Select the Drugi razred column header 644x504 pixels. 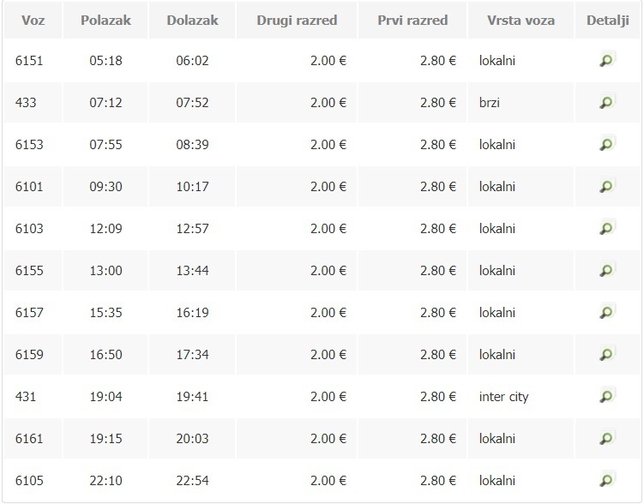(297, 20)
